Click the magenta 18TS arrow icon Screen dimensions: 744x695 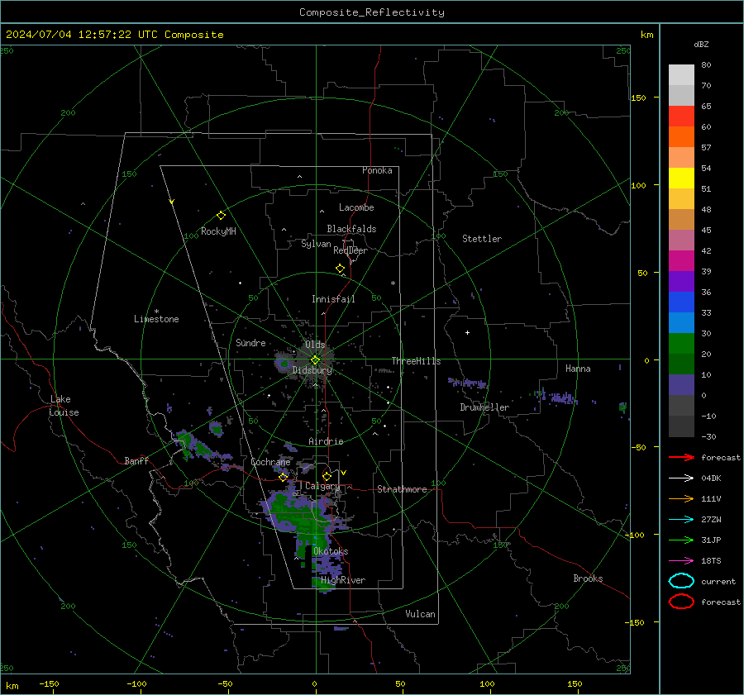click(681, 561)
